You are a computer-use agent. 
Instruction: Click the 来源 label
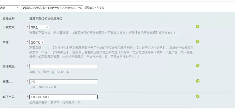(x=6, y=42)
